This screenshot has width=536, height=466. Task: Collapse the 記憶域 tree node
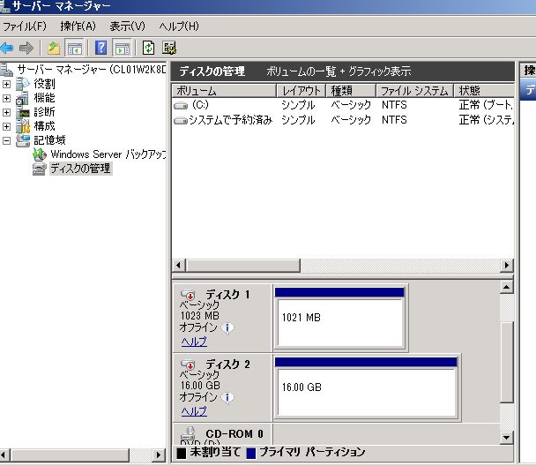(x=7, y=140)
